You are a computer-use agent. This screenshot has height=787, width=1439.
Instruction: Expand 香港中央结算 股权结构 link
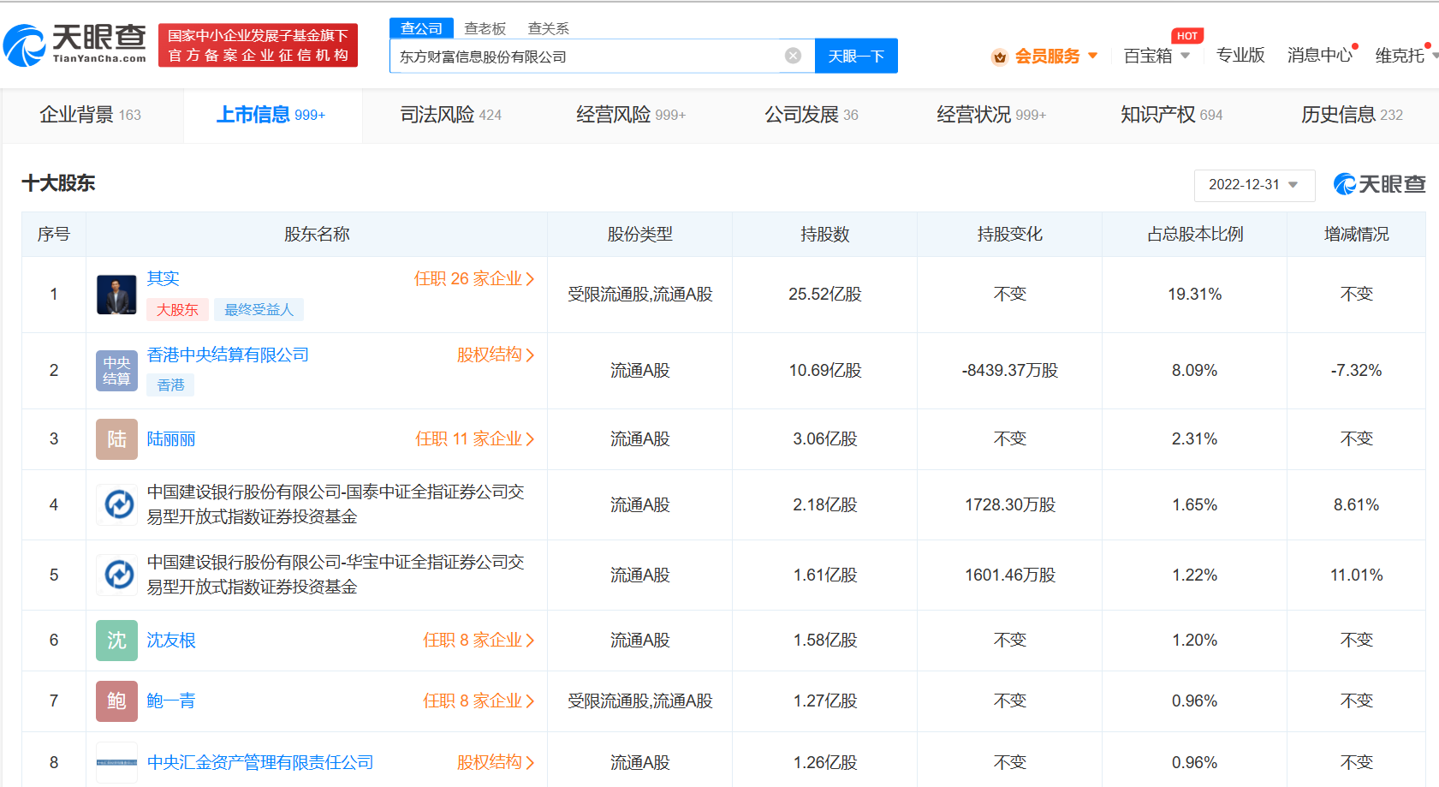pyautogui.click(x=496, y=355)
